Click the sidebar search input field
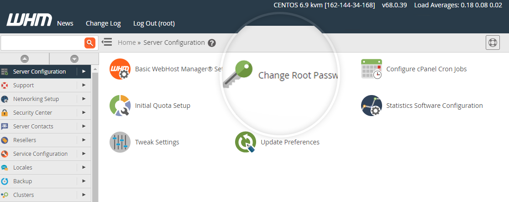The image size is (509, 202). 42,43
